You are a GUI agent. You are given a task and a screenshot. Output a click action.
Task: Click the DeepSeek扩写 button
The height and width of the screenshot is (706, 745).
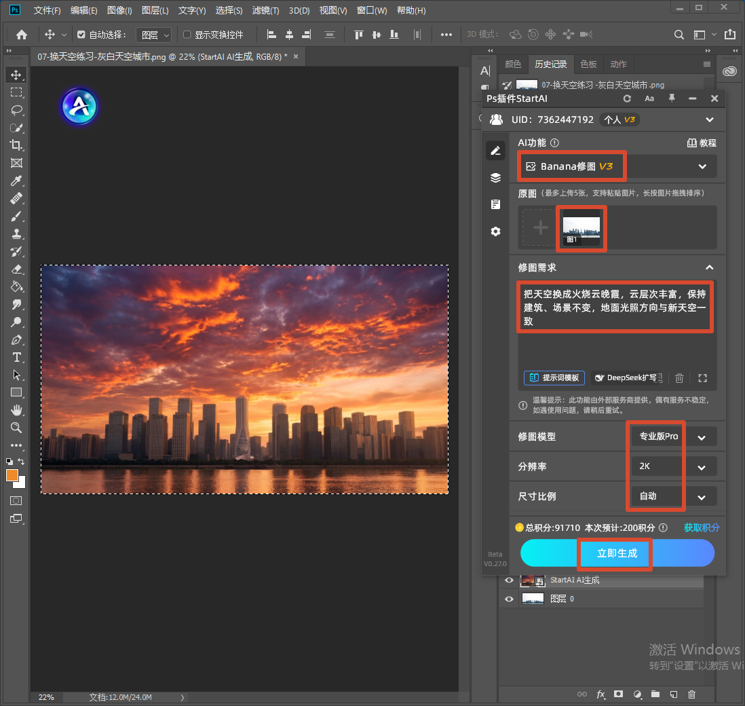click(x=627, y=378)
